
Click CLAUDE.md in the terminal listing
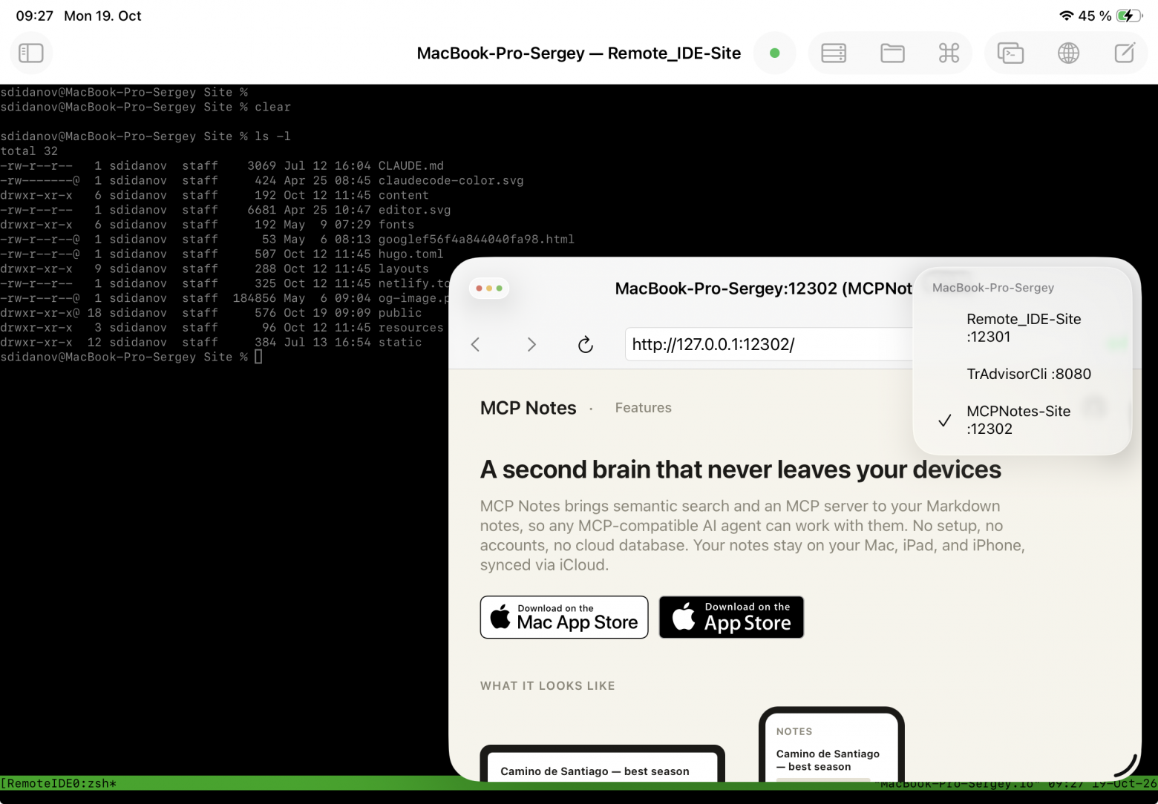tap(410, 166)
